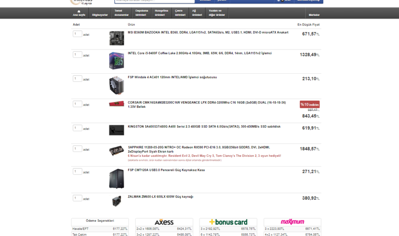This screenshot has width=399, height=236.
Task: Click the Ürün column header
Action: tap(131, 25)
